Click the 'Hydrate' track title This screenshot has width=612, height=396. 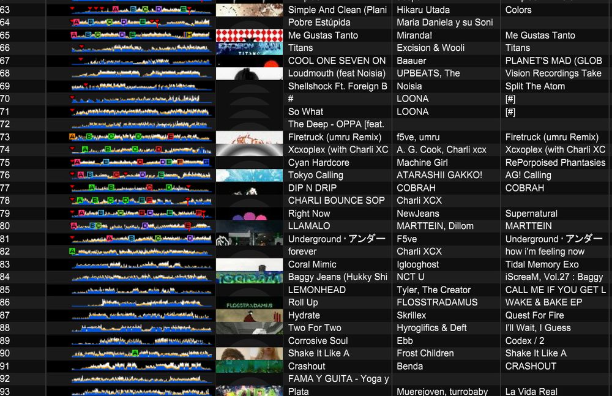[304, 315]
